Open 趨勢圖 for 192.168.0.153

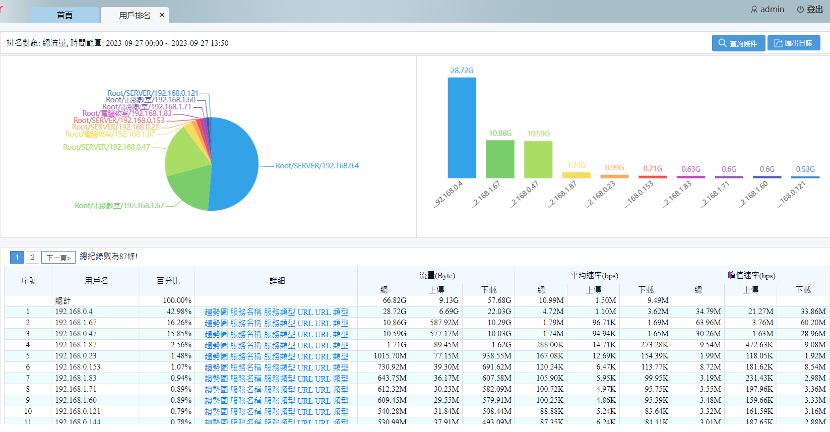click(x=216, y=367)
